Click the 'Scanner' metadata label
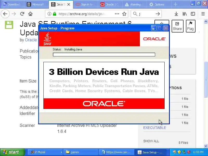This screenshot has height=156, width=208. [27, 125]
